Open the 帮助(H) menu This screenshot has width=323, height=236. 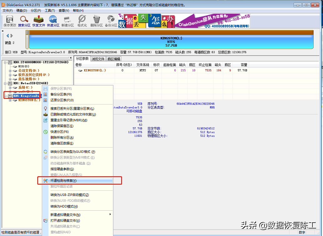78,11
